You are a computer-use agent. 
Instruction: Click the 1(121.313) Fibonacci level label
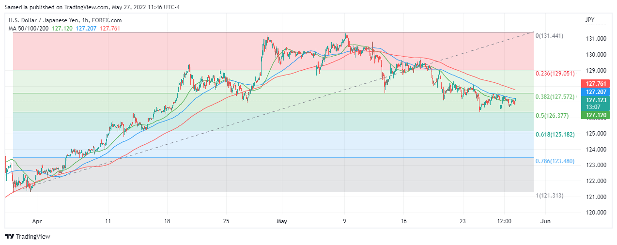[x=549, y=195]
